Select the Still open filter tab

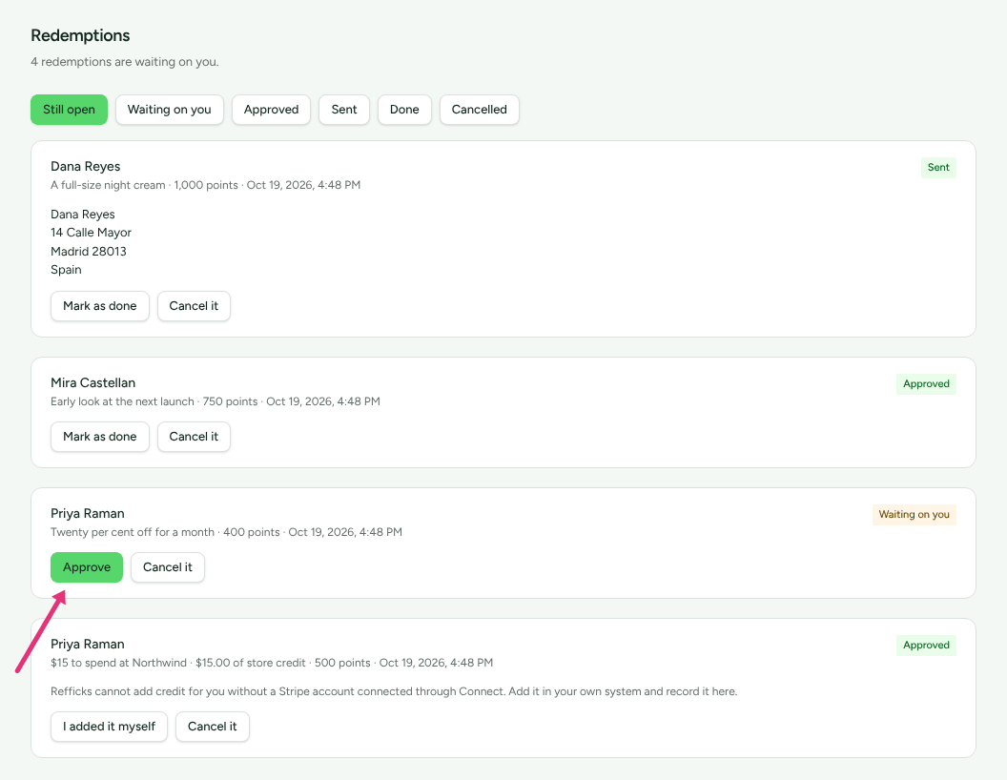(69, 110)
